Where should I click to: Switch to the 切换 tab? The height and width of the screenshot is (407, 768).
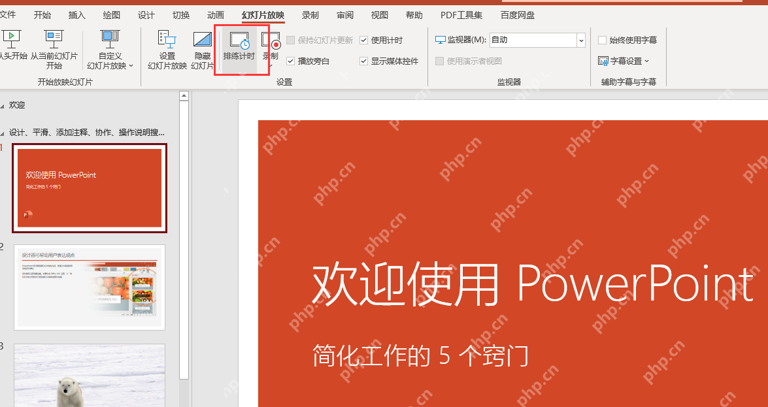pos(181,15)
